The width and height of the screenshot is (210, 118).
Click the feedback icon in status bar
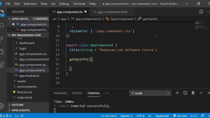coord(202,116)
